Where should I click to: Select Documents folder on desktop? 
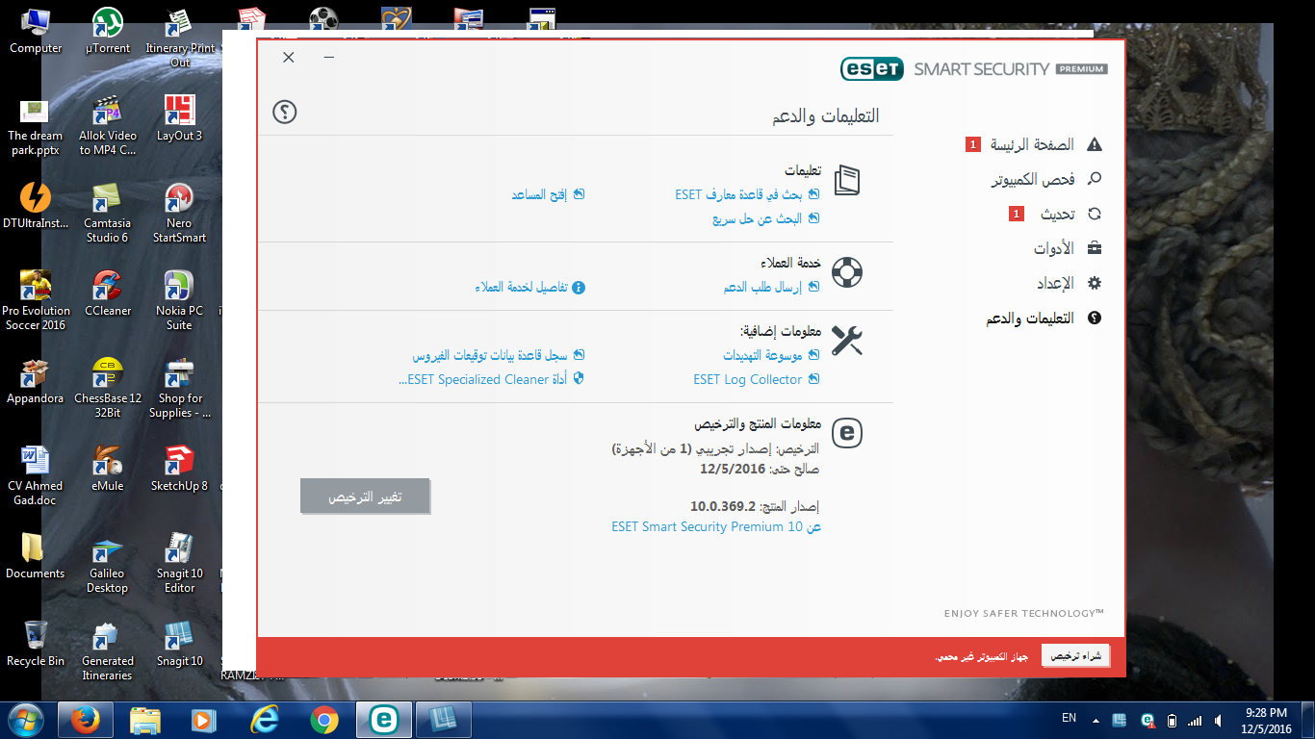click(36, 556)
